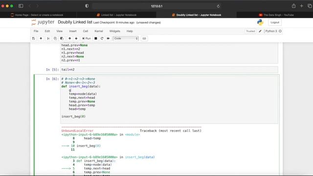Open the command palette keyboard icon
Image resolution: width=313 pixels, height=176 pixels.
(x=144, y=38)
